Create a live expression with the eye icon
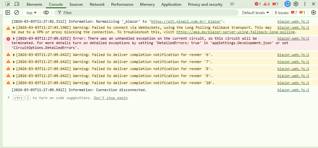 click(x=46, y=12)
